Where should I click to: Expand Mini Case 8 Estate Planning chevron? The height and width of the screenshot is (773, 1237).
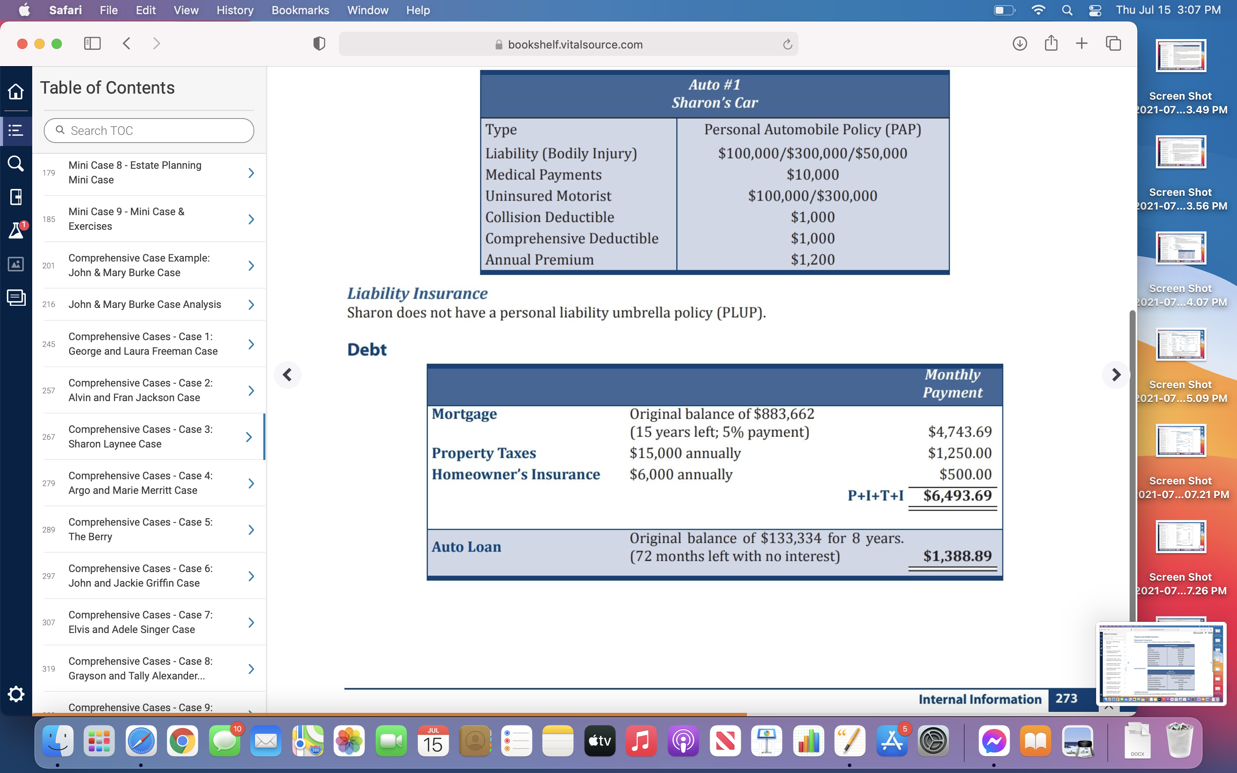click(251, 173)
